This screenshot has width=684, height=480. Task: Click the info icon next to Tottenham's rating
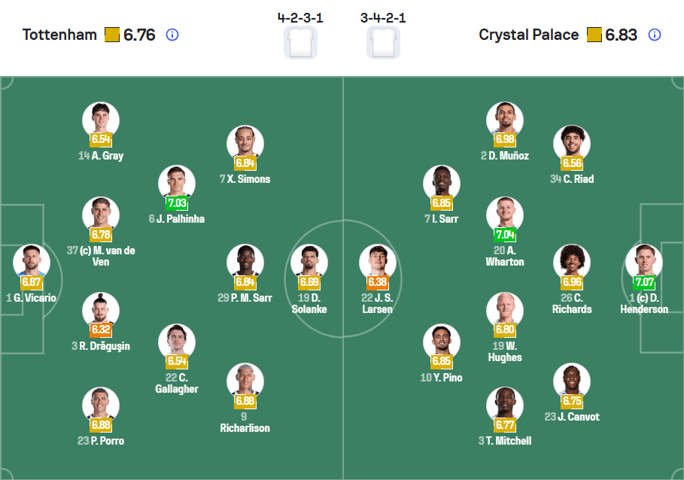(172, 35)
